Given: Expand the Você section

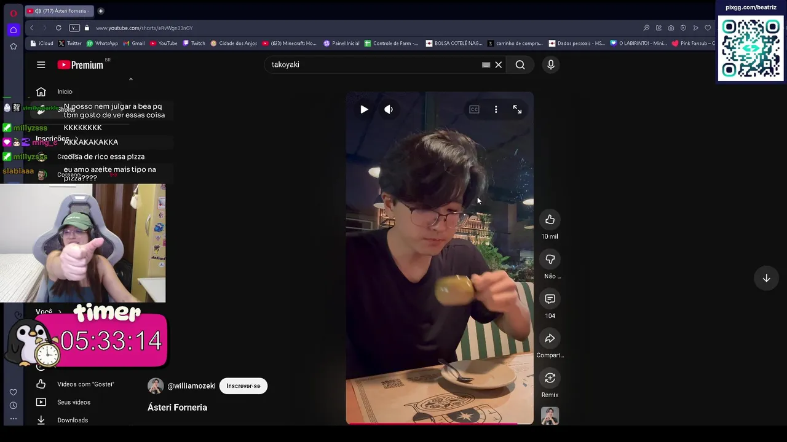Looking at the screenshot, I should coord(48,311).
